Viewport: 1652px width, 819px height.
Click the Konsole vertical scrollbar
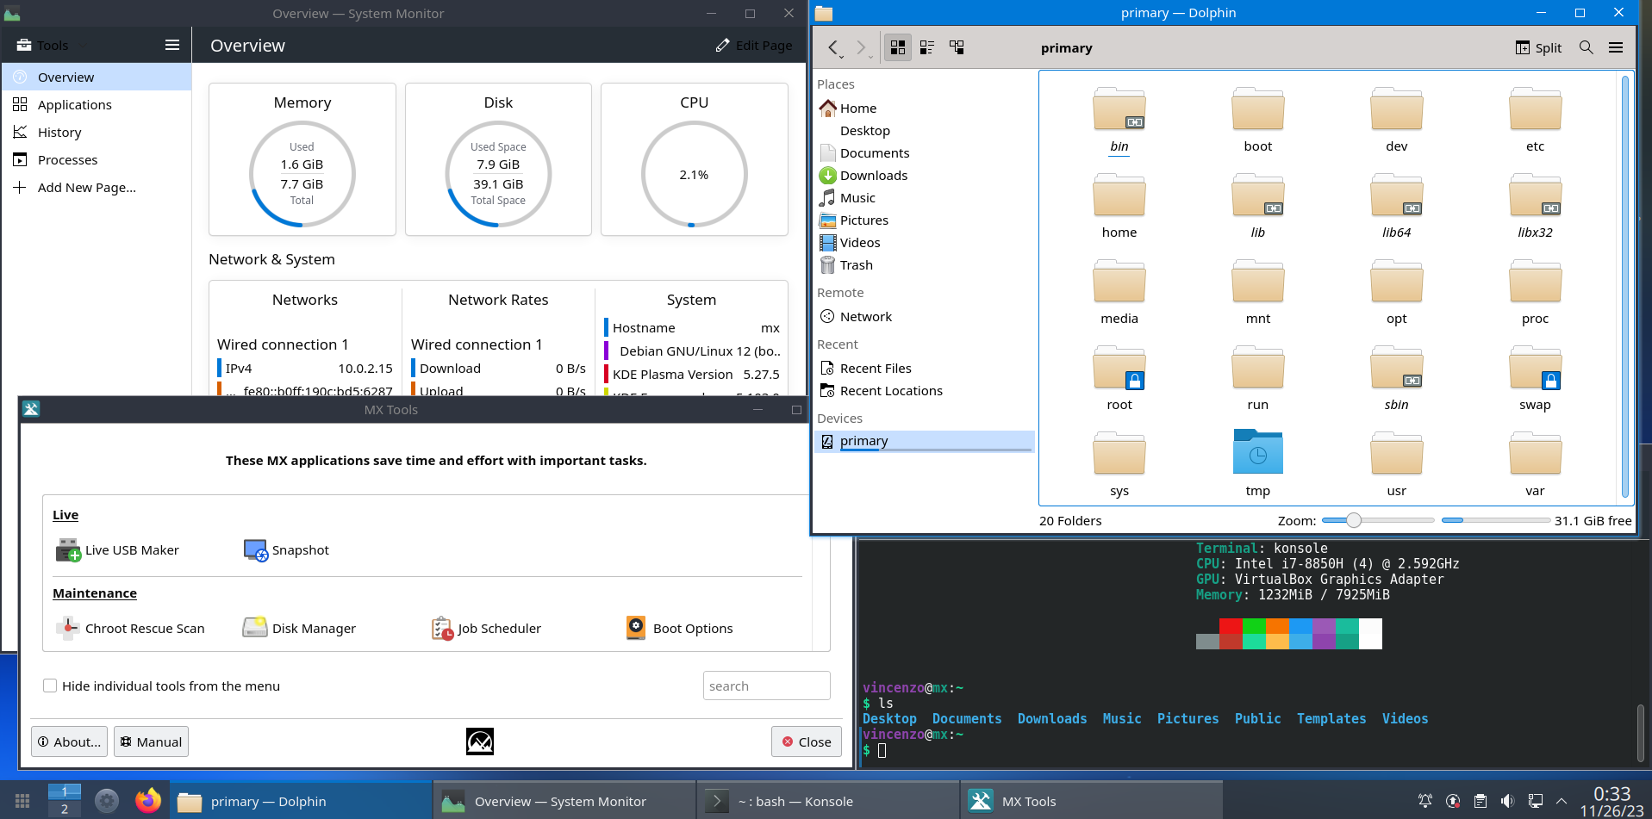tap(1641, 733)
